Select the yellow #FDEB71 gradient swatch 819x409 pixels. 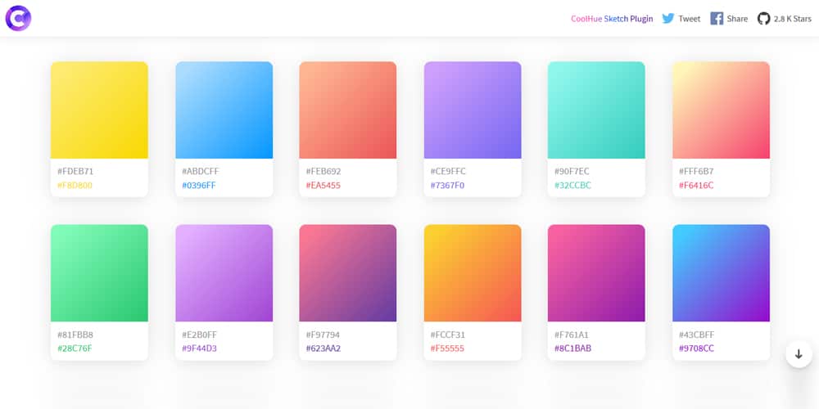click(x=99, y=110)
